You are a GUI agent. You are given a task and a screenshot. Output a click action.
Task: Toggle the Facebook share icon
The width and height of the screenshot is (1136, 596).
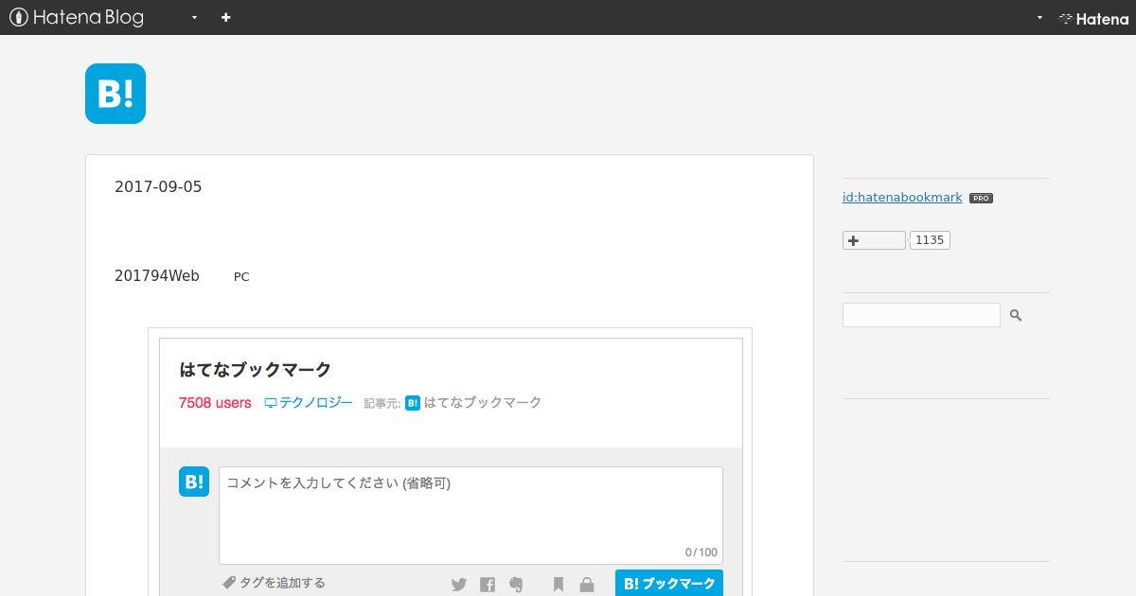click(488, 585)
